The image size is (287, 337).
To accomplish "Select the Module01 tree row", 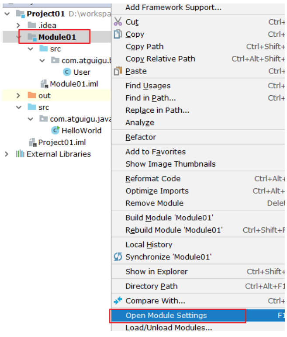I will tap(57, 37).
